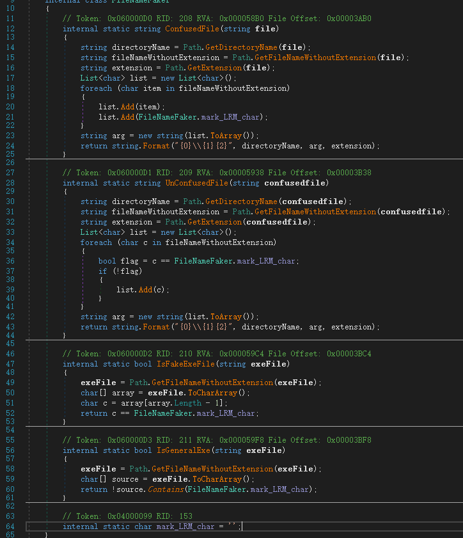Click GetFileNameWithoutExtension call on line 58
The width and height of the screenshot is (463, 538).
click(212, 469)
